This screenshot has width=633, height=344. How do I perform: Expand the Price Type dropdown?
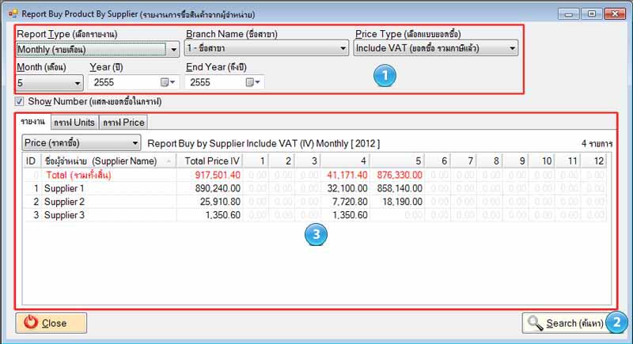[512, 49]
